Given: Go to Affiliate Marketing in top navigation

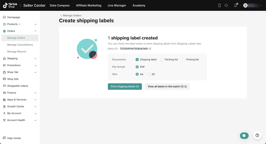Looking at the screenshot, I should click(x=89, y=5).
